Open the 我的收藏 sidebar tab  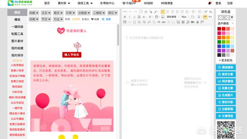[x=17, y=48]
